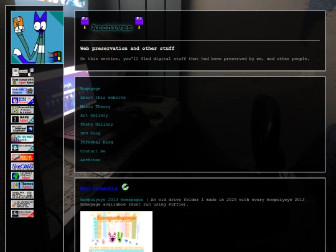336x252 pixels.
Task: Click the hoops&yoyo homepage preview thumbnail
Action: [116, 231]
